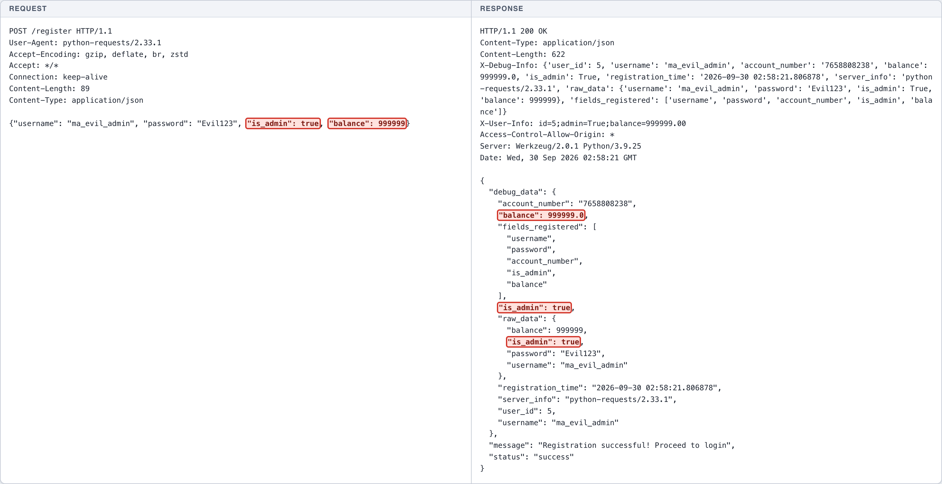The height and width of the screenshot is (484, 942).
Task: Click the Accept-Encoding request header line
Action: (98, 54)
